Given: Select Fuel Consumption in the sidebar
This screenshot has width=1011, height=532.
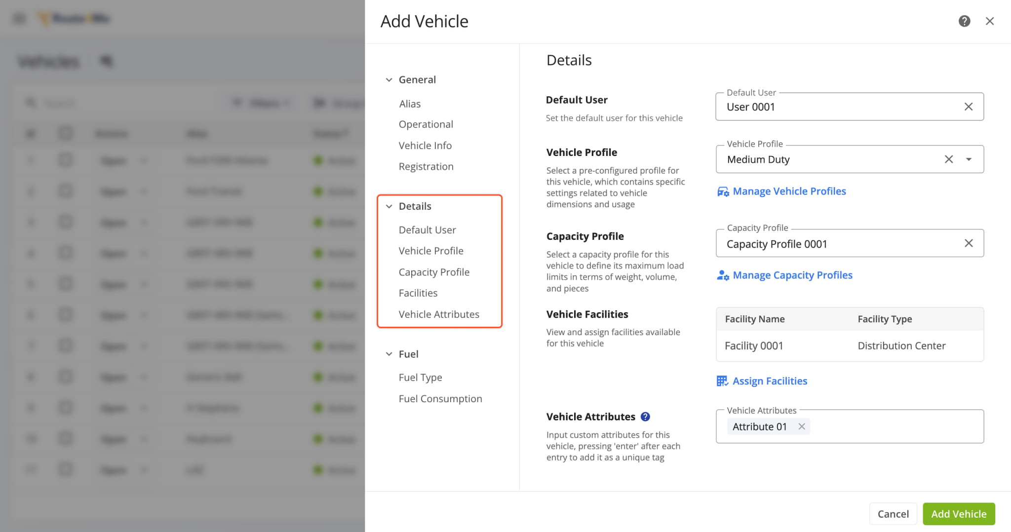Looking at the screenshot, I should click(440, 399).
